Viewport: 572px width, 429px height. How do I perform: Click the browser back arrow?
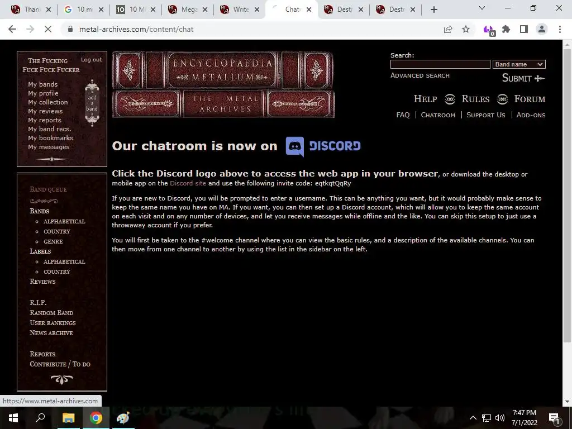[12, 29]
